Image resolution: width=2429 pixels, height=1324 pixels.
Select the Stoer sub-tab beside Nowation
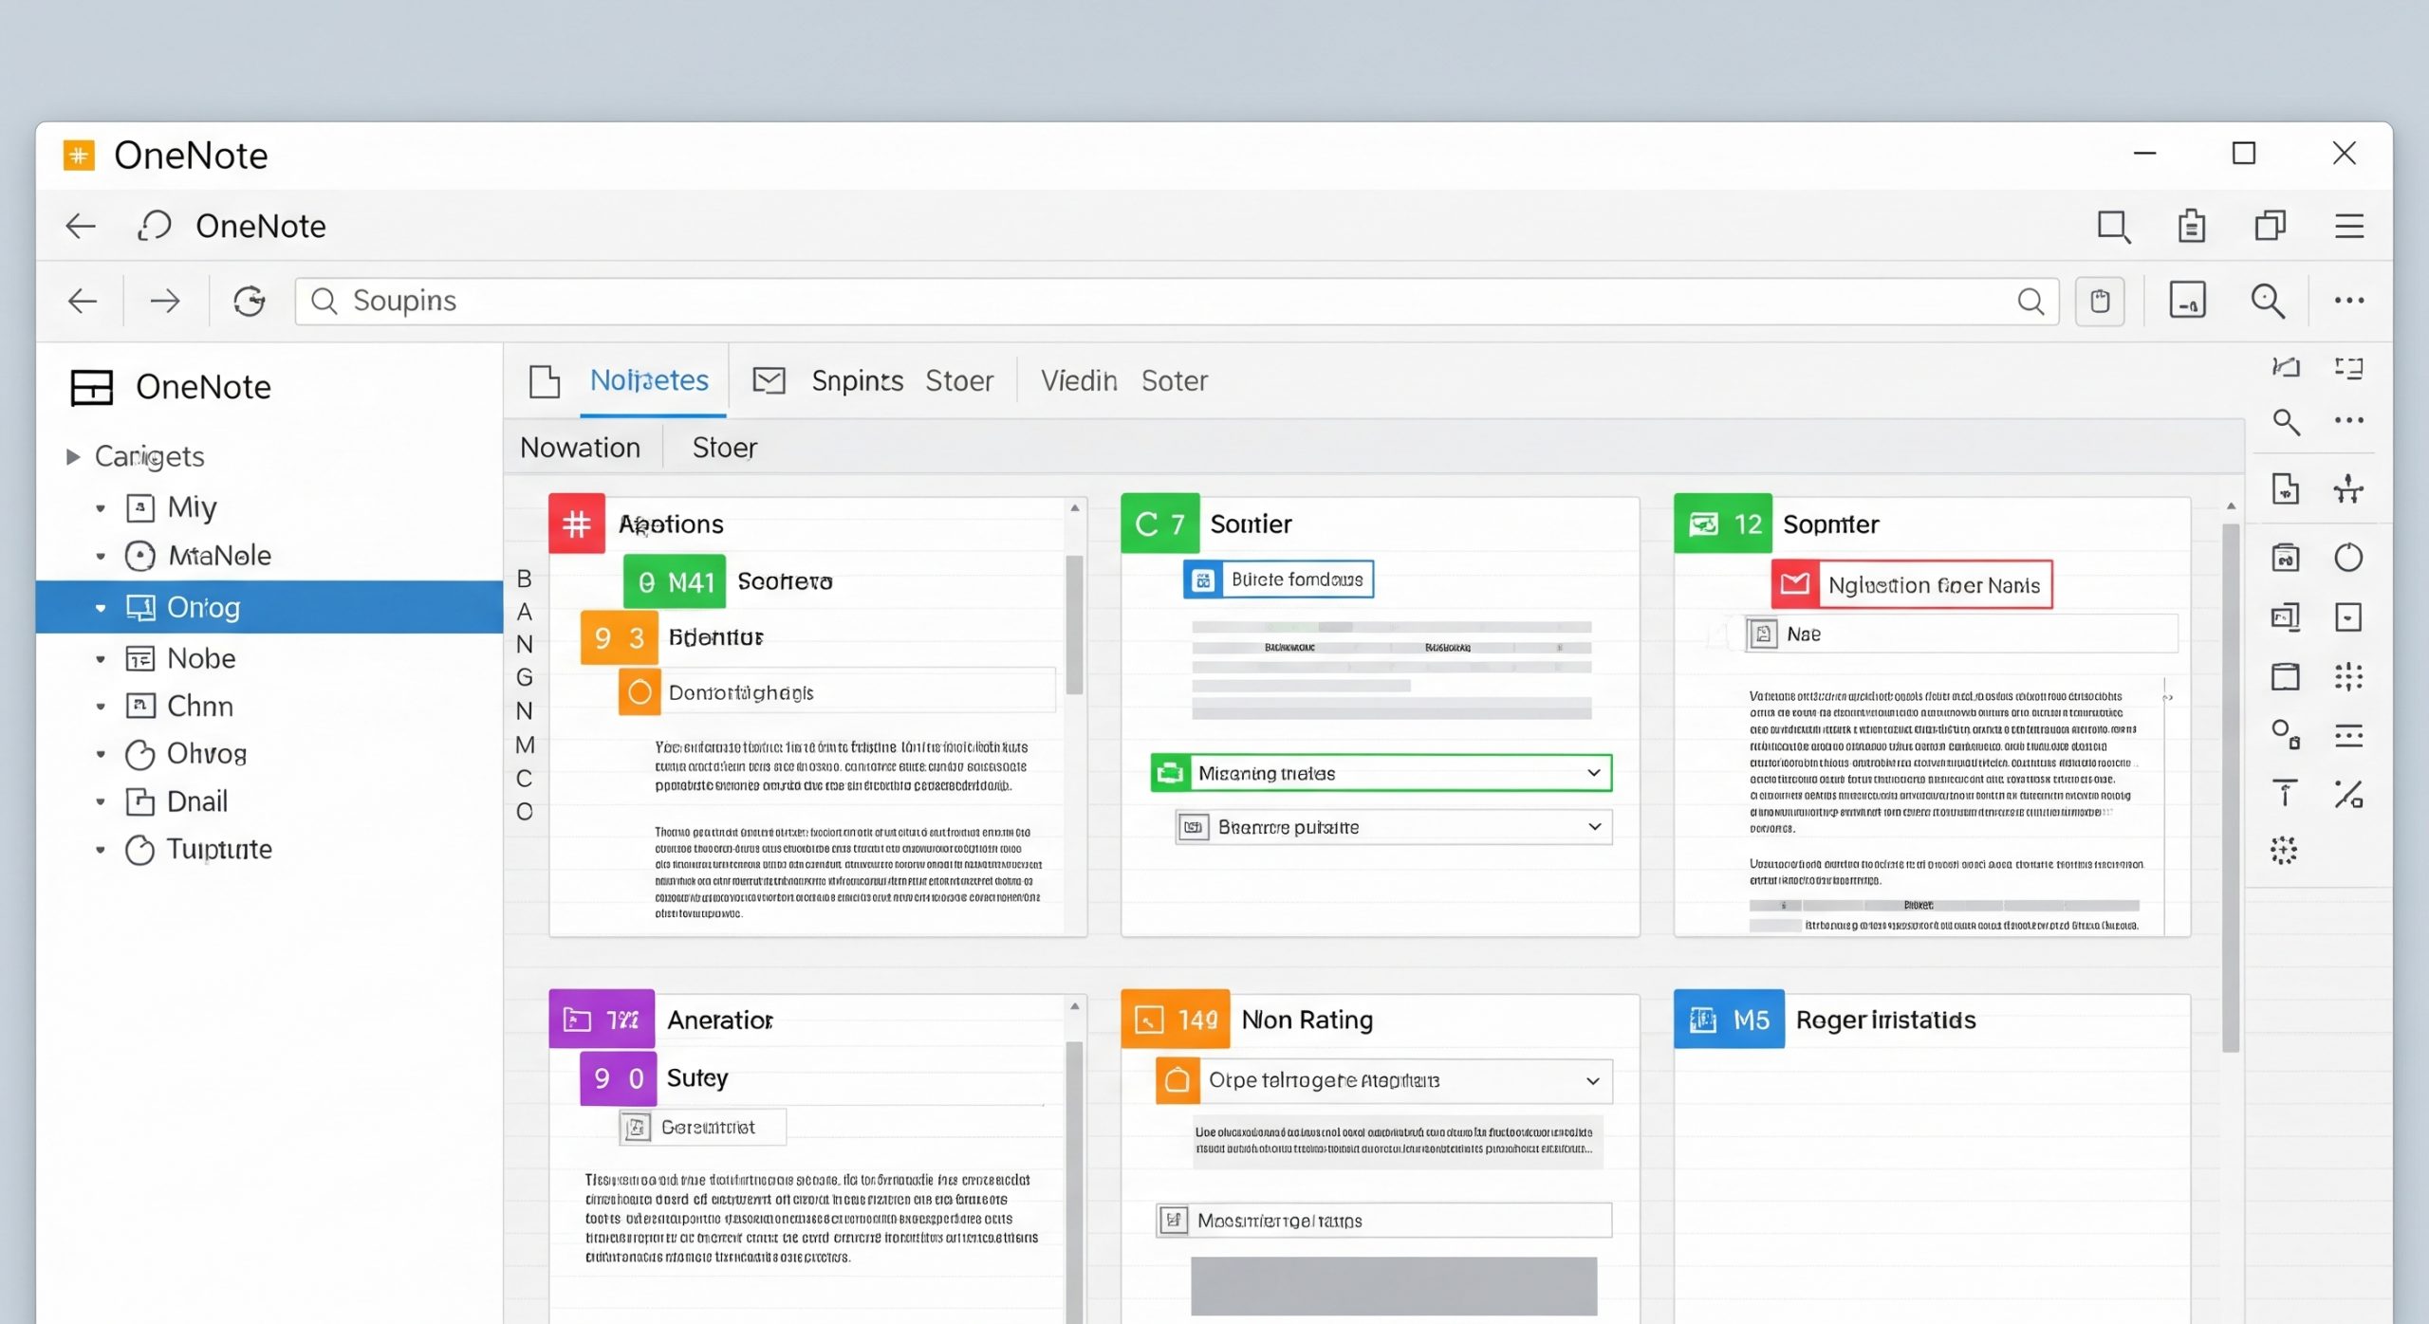click(725, 448)
